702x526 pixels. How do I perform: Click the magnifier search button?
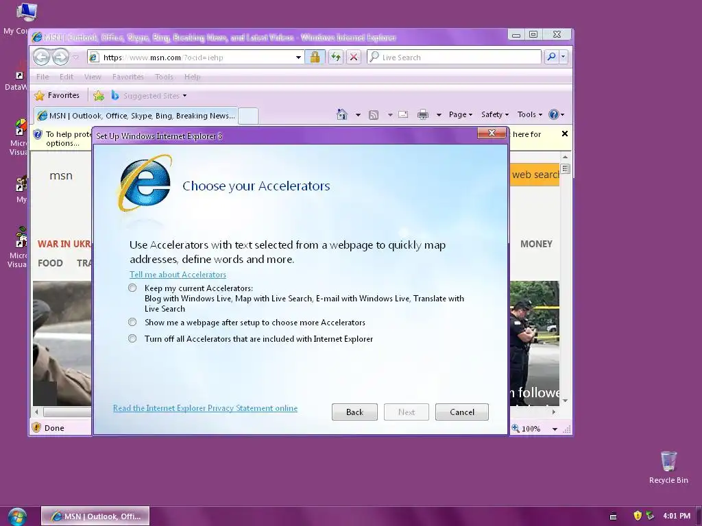click(x=551, y=57)
